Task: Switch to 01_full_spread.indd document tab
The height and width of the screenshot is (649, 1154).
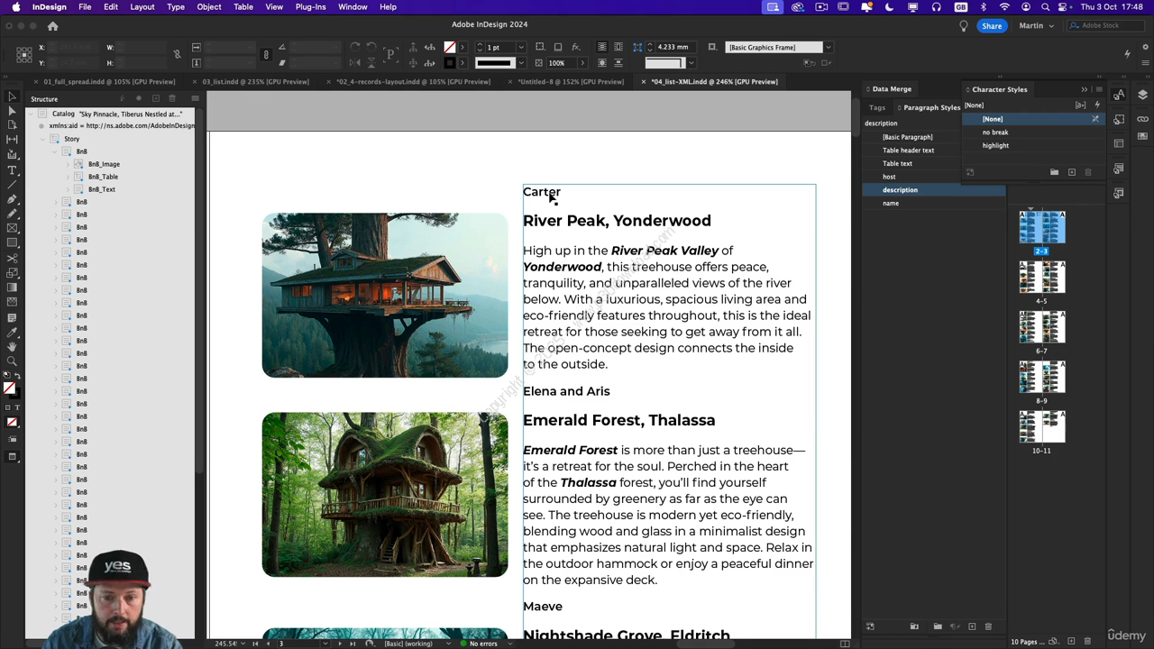Action: coord(109,81)
